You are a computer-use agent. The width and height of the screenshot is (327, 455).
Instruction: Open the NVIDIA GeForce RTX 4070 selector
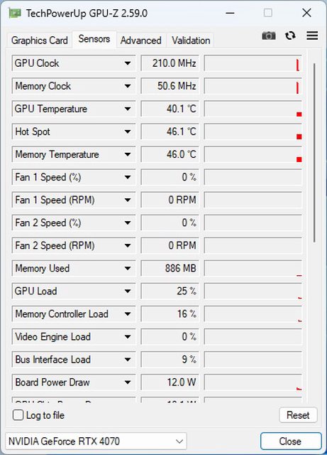coord(96,441)
